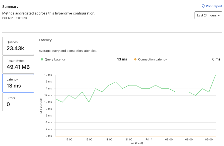The width and height of the screenshot is (224, 146).
Task: Click the 21:00 label on time axis
Action: click(x=129, y=139)
